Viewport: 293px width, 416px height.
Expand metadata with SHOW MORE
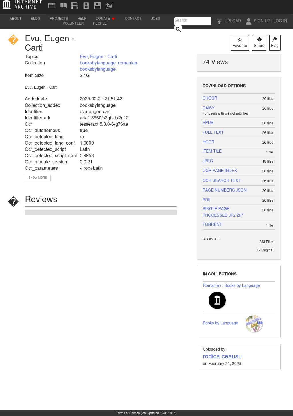click(38, 178)
